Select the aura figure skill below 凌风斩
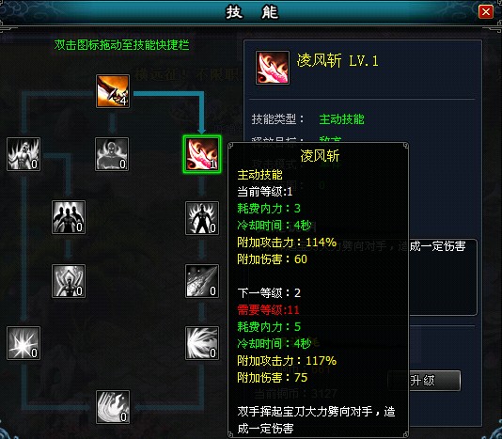 click(x=202, y=218)
